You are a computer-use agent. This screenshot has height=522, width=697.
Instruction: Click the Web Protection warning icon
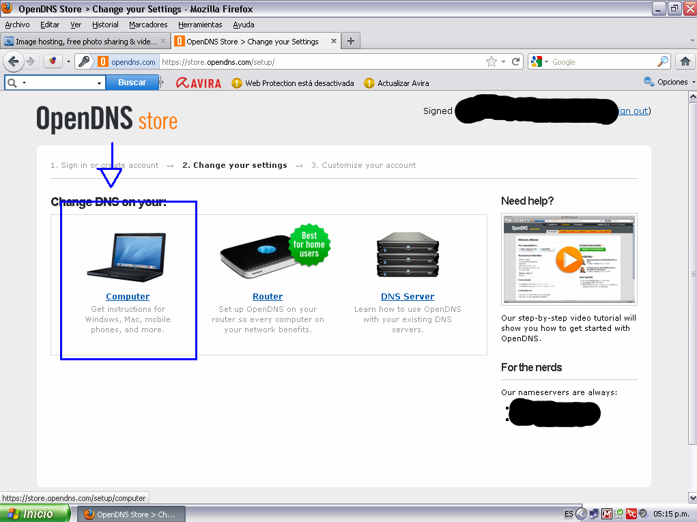pyautogui.click(x=236, y=83)
